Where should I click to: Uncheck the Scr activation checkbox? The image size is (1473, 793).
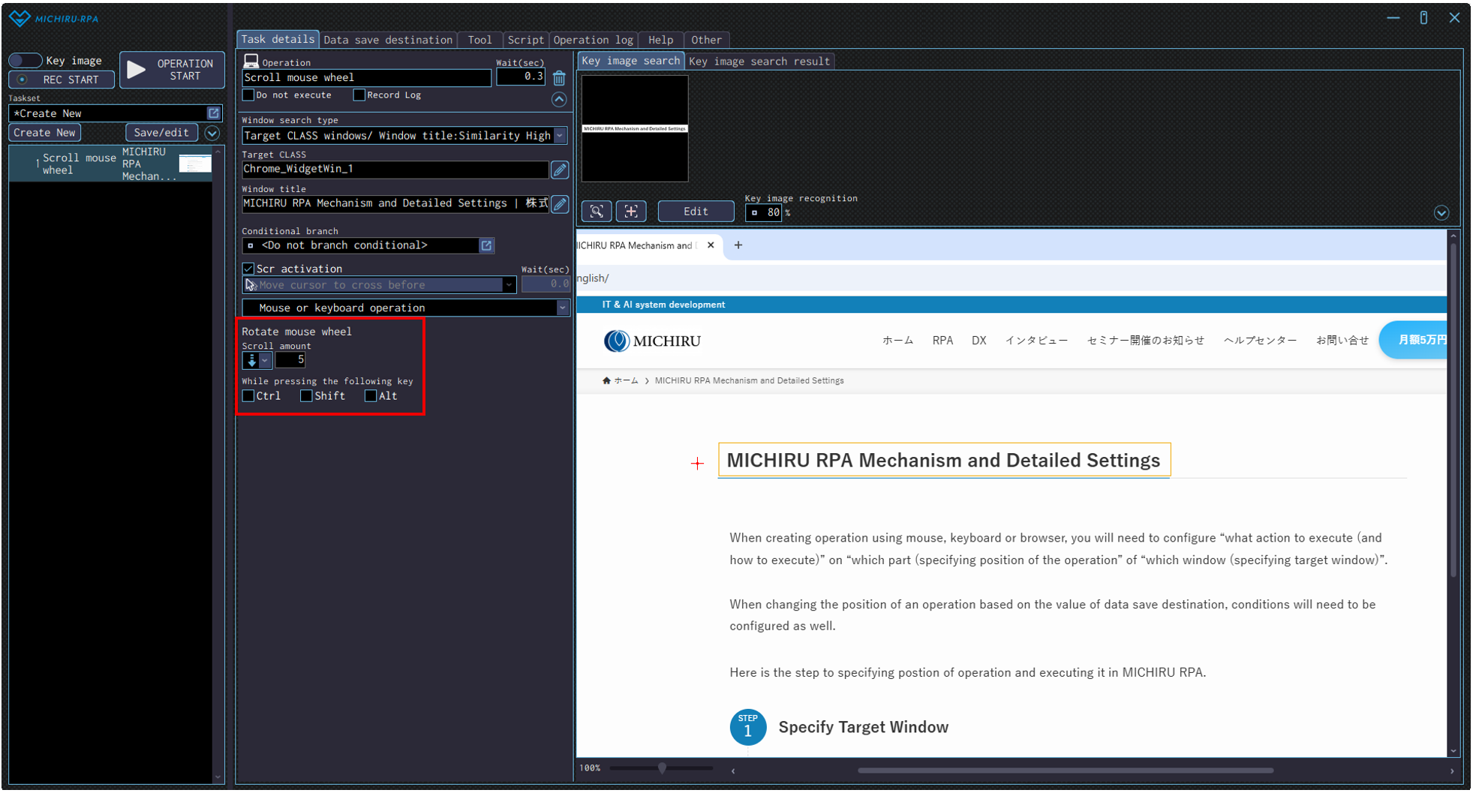pos(248,269)
